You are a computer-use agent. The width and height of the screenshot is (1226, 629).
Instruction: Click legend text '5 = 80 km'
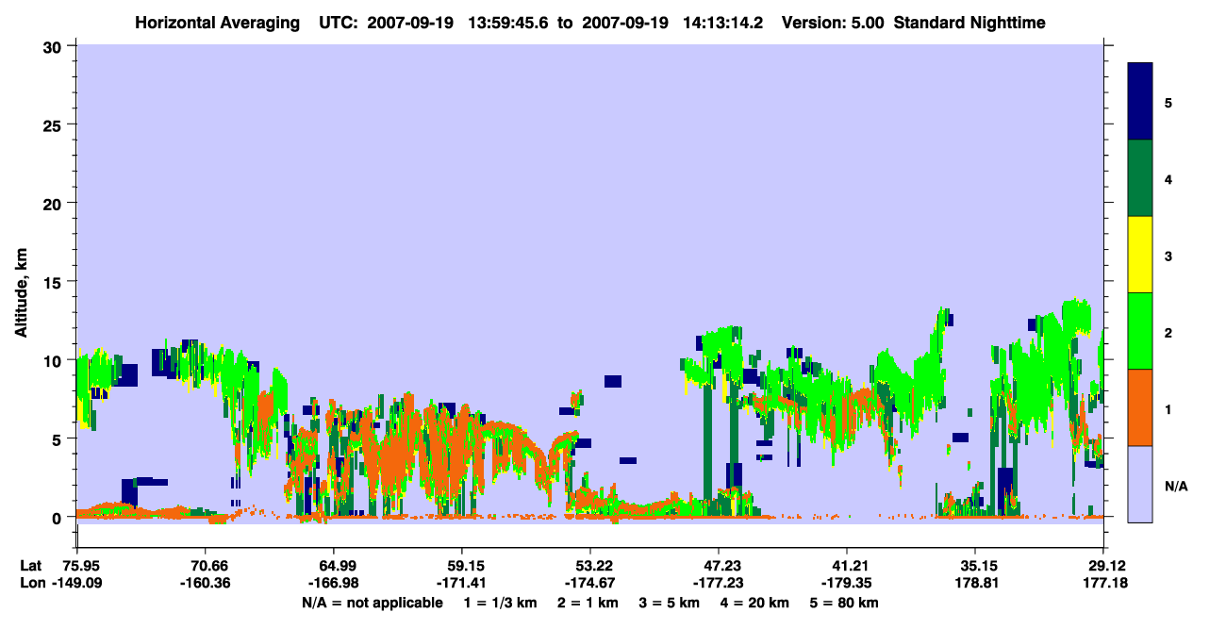(844, 603)
